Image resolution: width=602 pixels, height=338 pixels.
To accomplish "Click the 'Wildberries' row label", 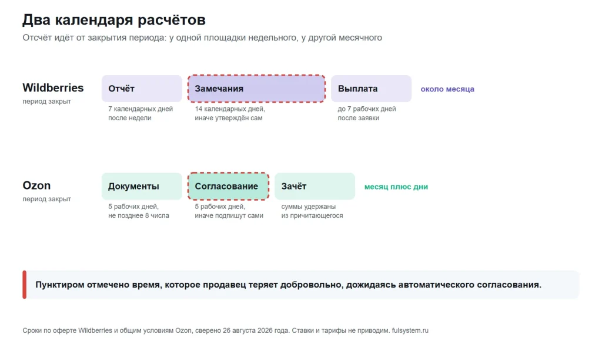I will pos(53,88).
